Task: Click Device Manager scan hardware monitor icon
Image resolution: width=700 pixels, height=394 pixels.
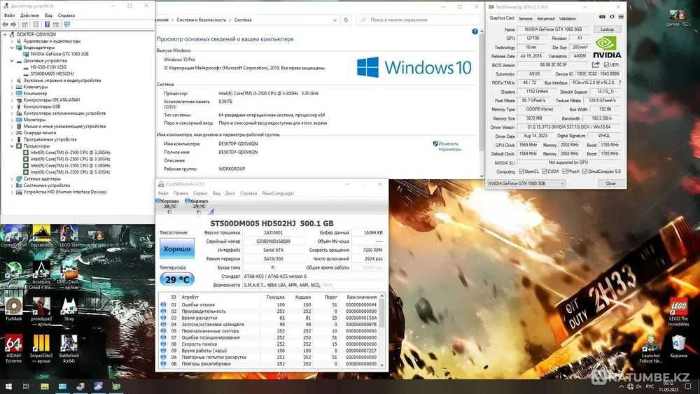Action: click(67, 24)
